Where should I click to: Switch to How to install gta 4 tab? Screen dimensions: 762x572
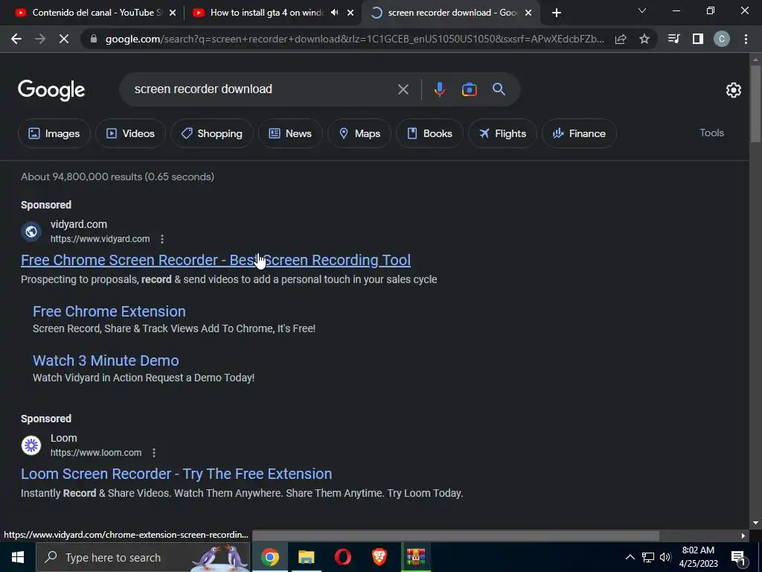(x=266, y=13)
